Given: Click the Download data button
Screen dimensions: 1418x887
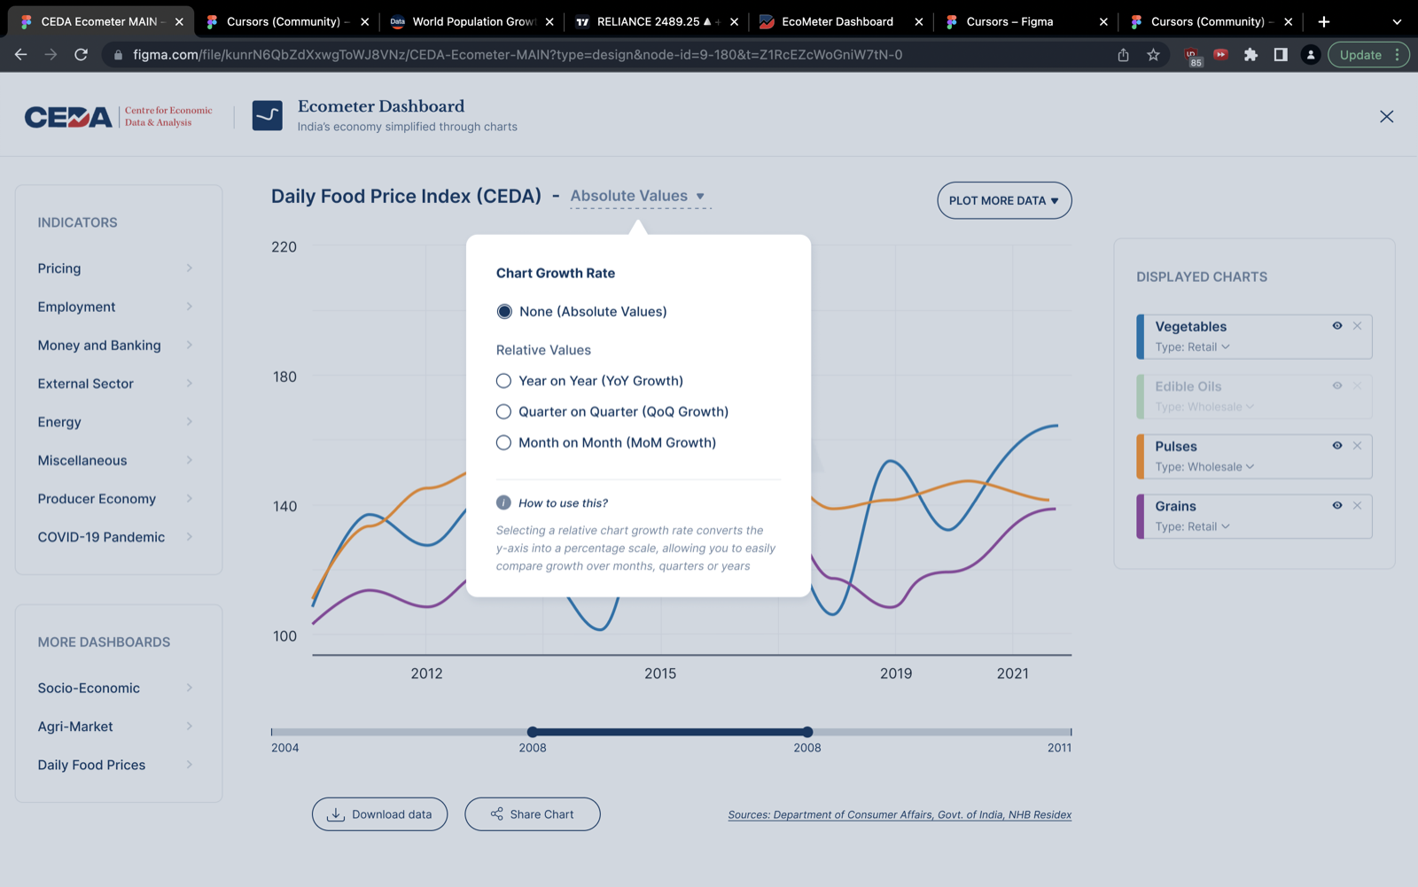Looking at the screenshot, I should coord(379,814).
